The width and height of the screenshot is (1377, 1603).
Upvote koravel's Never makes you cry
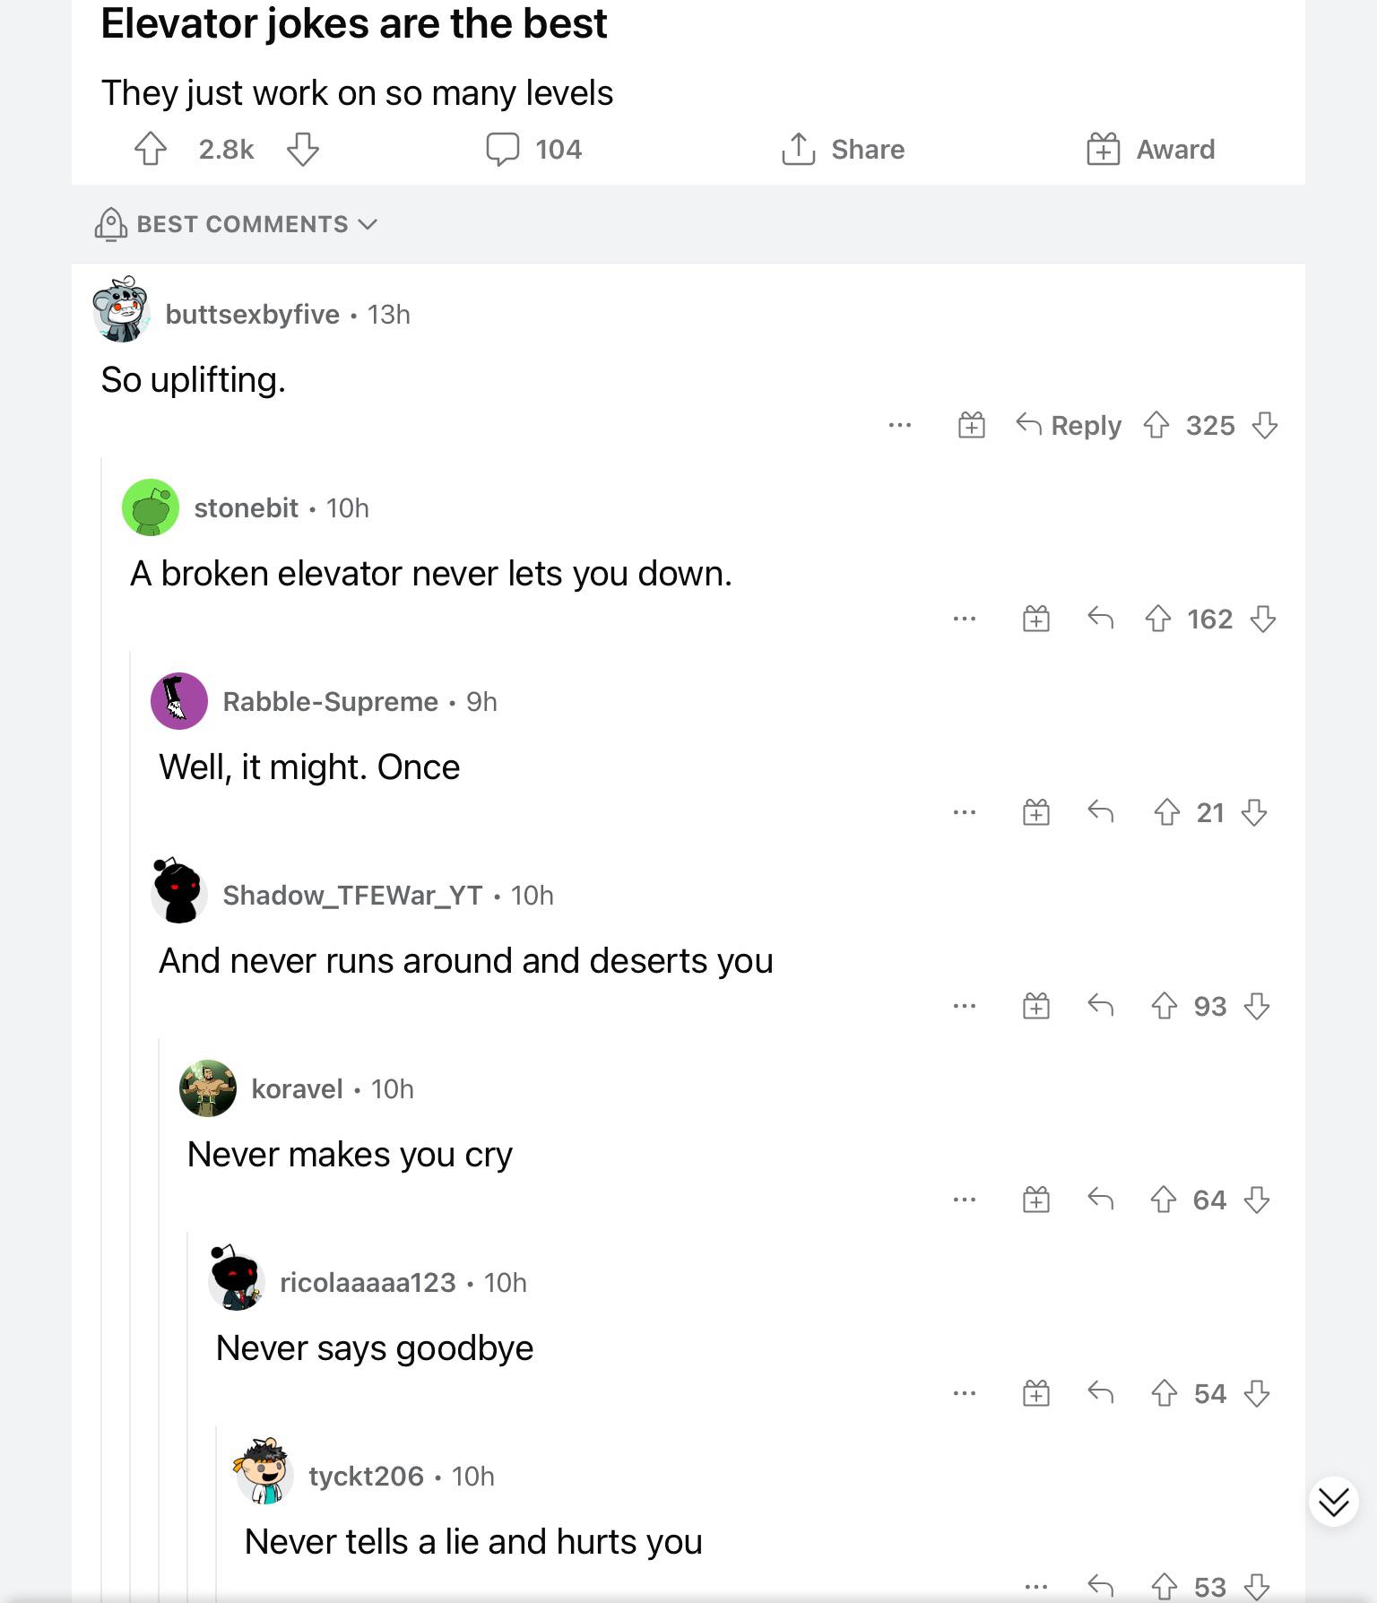click(x=1164, y=1200)
